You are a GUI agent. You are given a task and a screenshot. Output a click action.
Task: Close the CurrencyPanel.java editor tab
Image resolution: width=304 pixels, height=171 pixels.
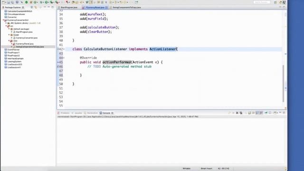(106, 8)
